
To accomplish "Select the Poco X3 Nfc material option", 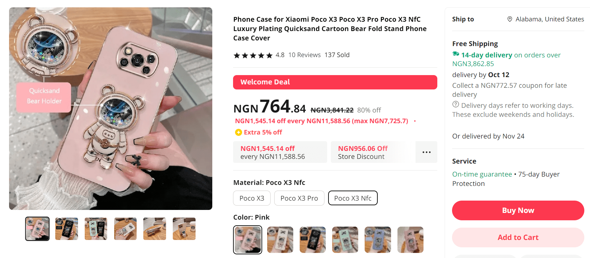I will (353, 198).
